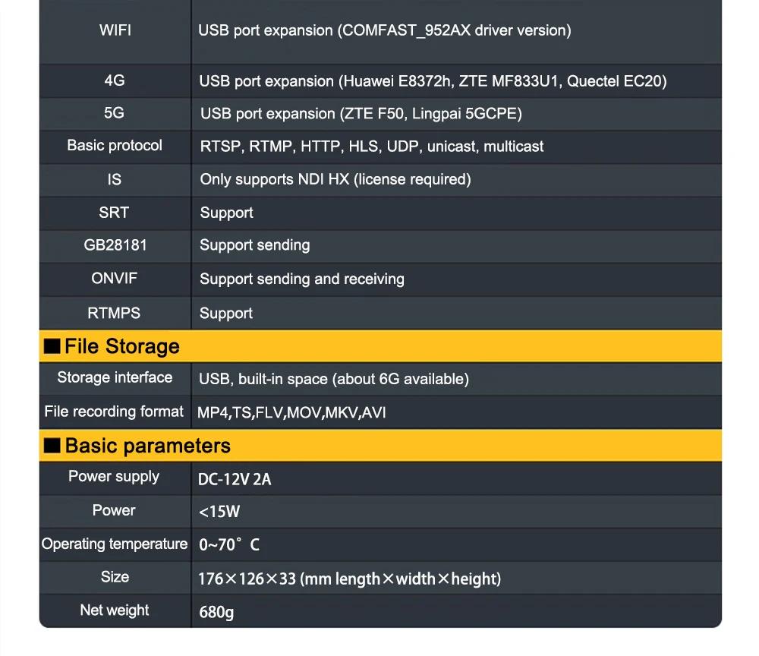
Task: Click the Storage interface label
Action: point(115,377)
